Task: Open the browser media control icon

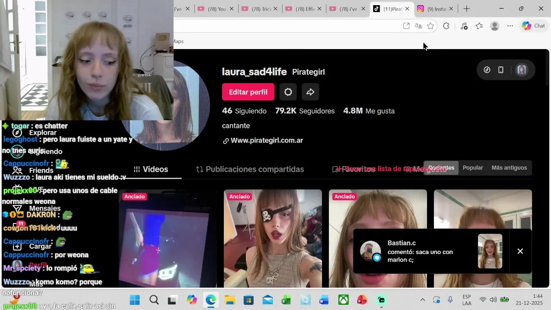Action: coord(464,26)
